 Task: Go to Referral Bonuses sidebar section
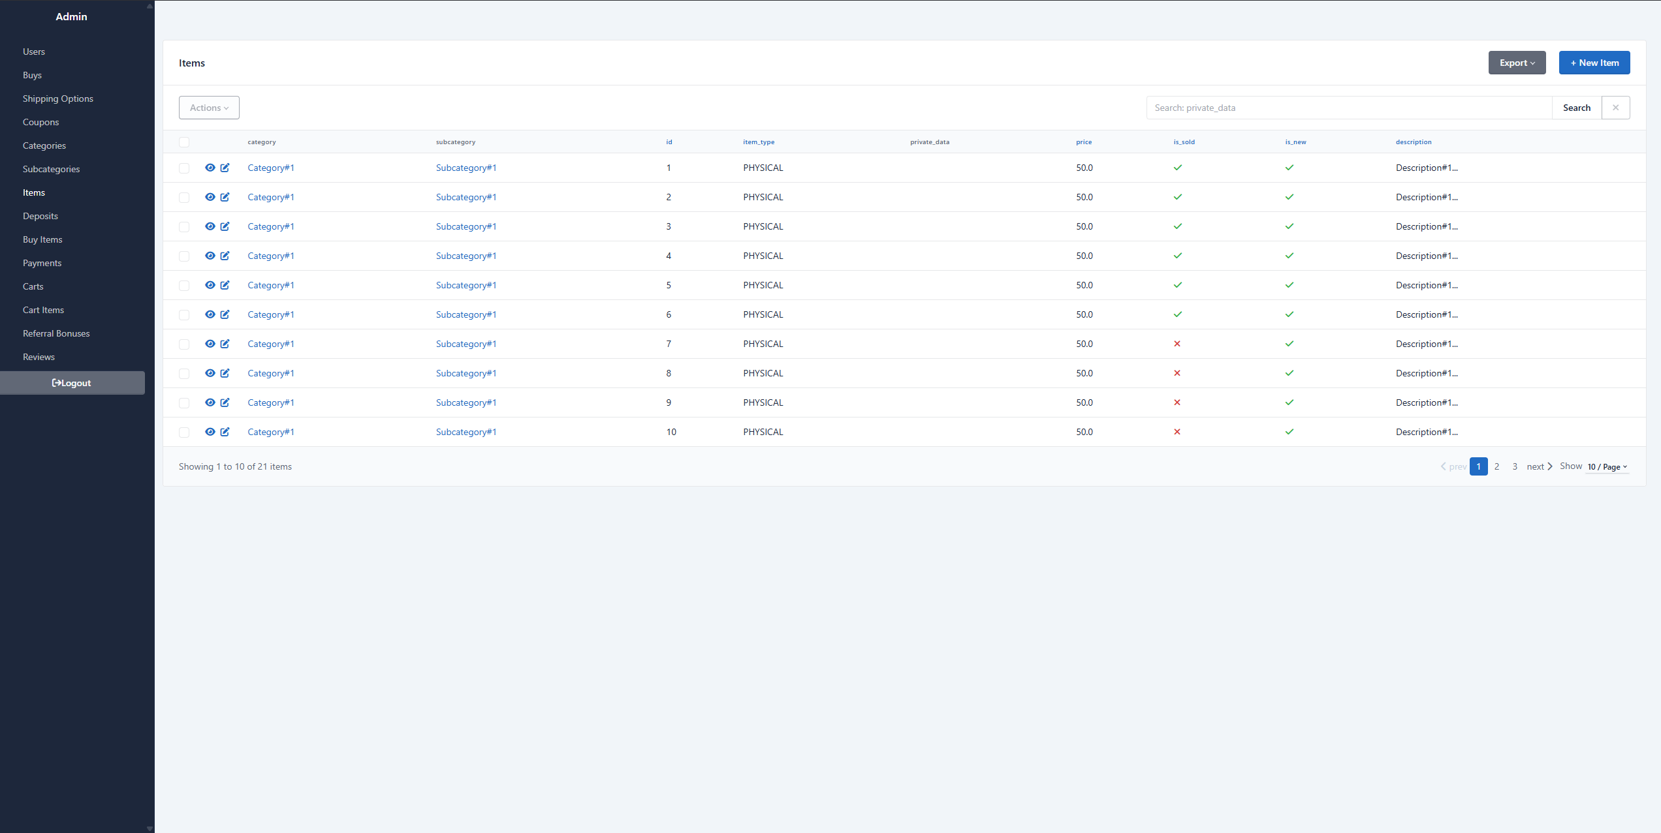click(56, 333)
